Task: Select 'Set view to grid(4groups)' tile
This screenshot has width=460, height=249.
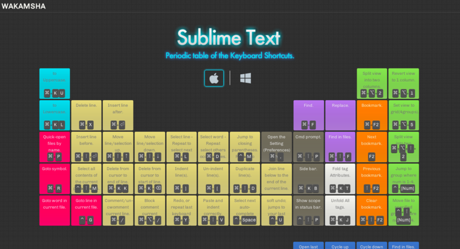Action: point(404,115)
